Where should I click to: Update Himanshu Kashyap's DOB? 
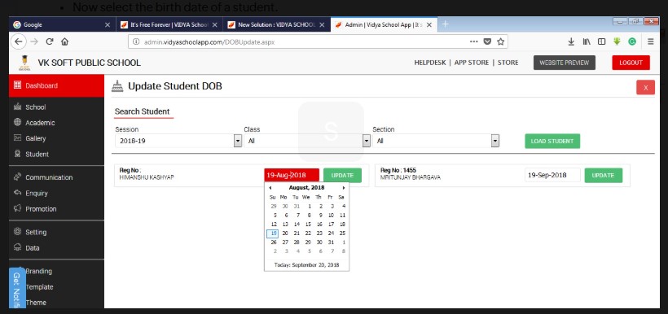[x=342, y=175]
